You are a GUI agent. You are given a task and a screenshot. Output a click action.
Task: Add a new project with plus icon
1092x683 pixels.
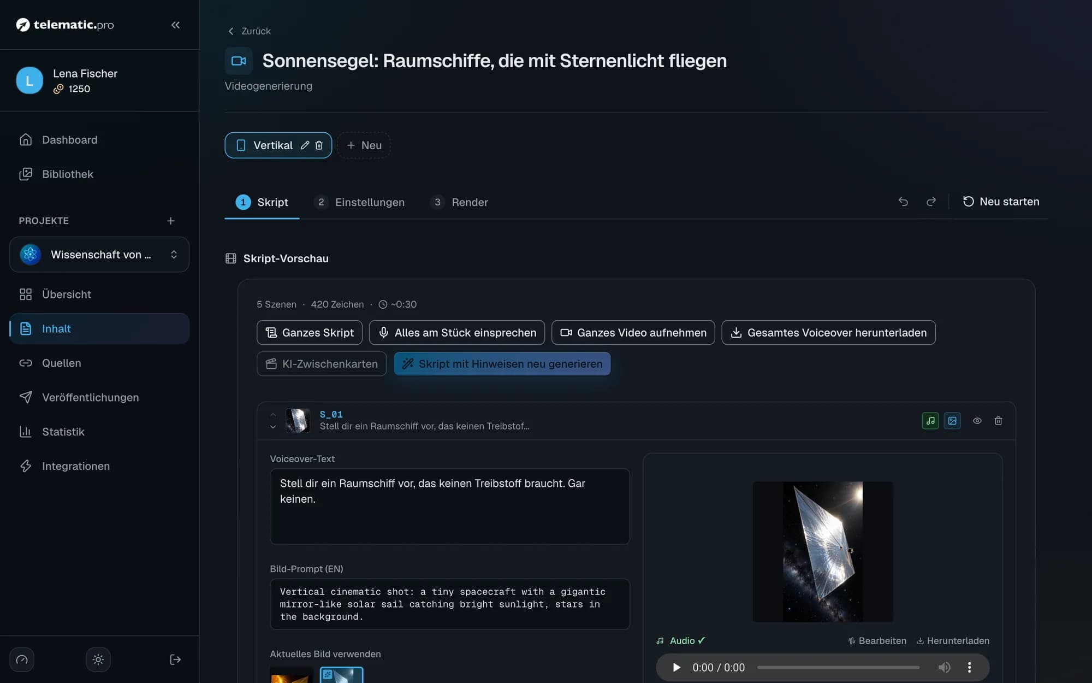tap(170, 221)
